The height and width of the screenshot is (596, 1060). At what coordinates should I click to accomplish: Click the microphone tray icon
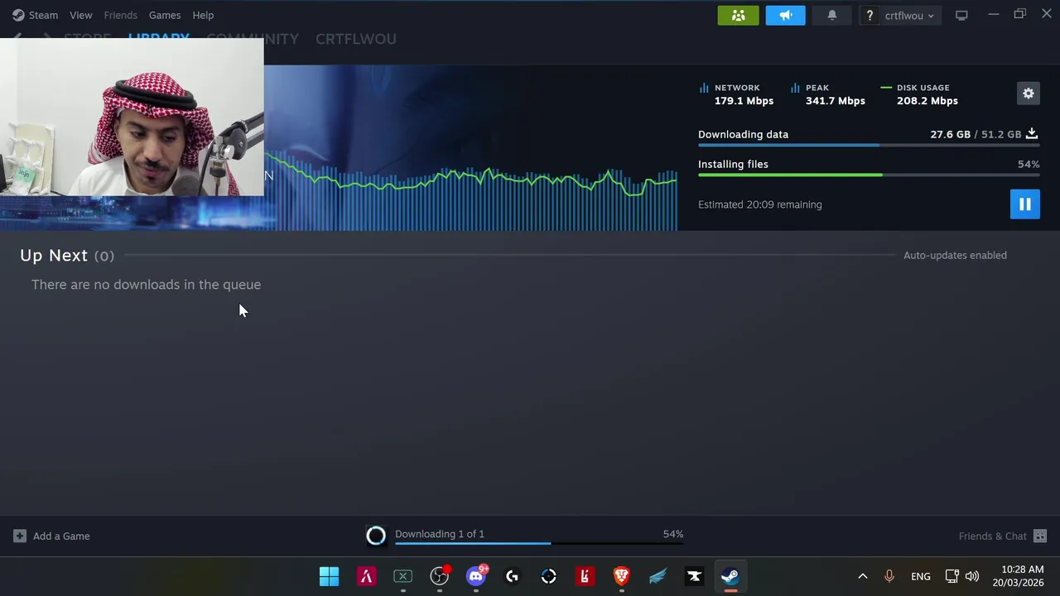[889, 576]
